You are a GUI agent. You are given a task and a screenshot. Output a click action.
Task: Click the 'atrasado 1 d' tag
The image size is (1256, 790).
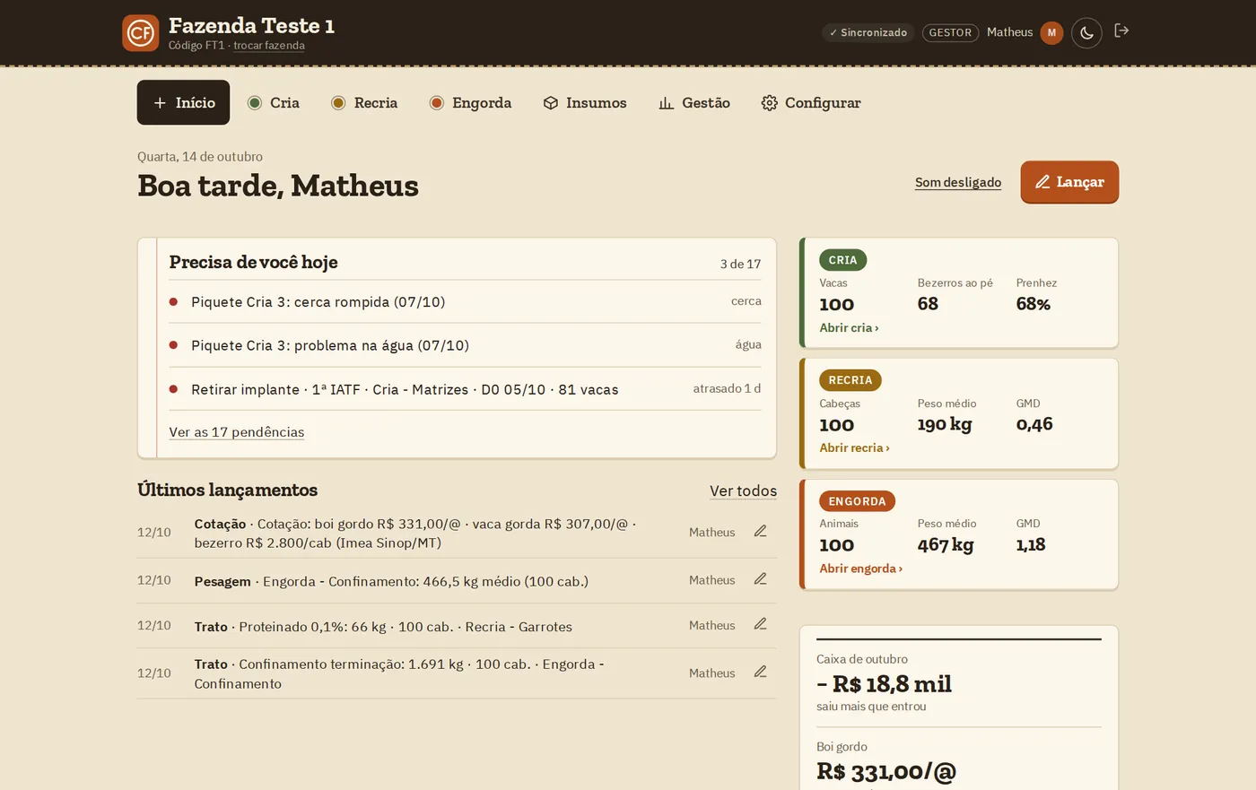pyautogui.click(x=727, y=388)
